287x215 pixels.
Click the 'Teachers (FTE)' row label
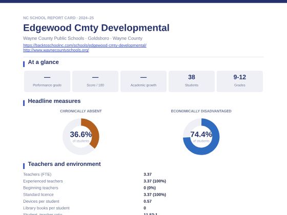(37, 175)
